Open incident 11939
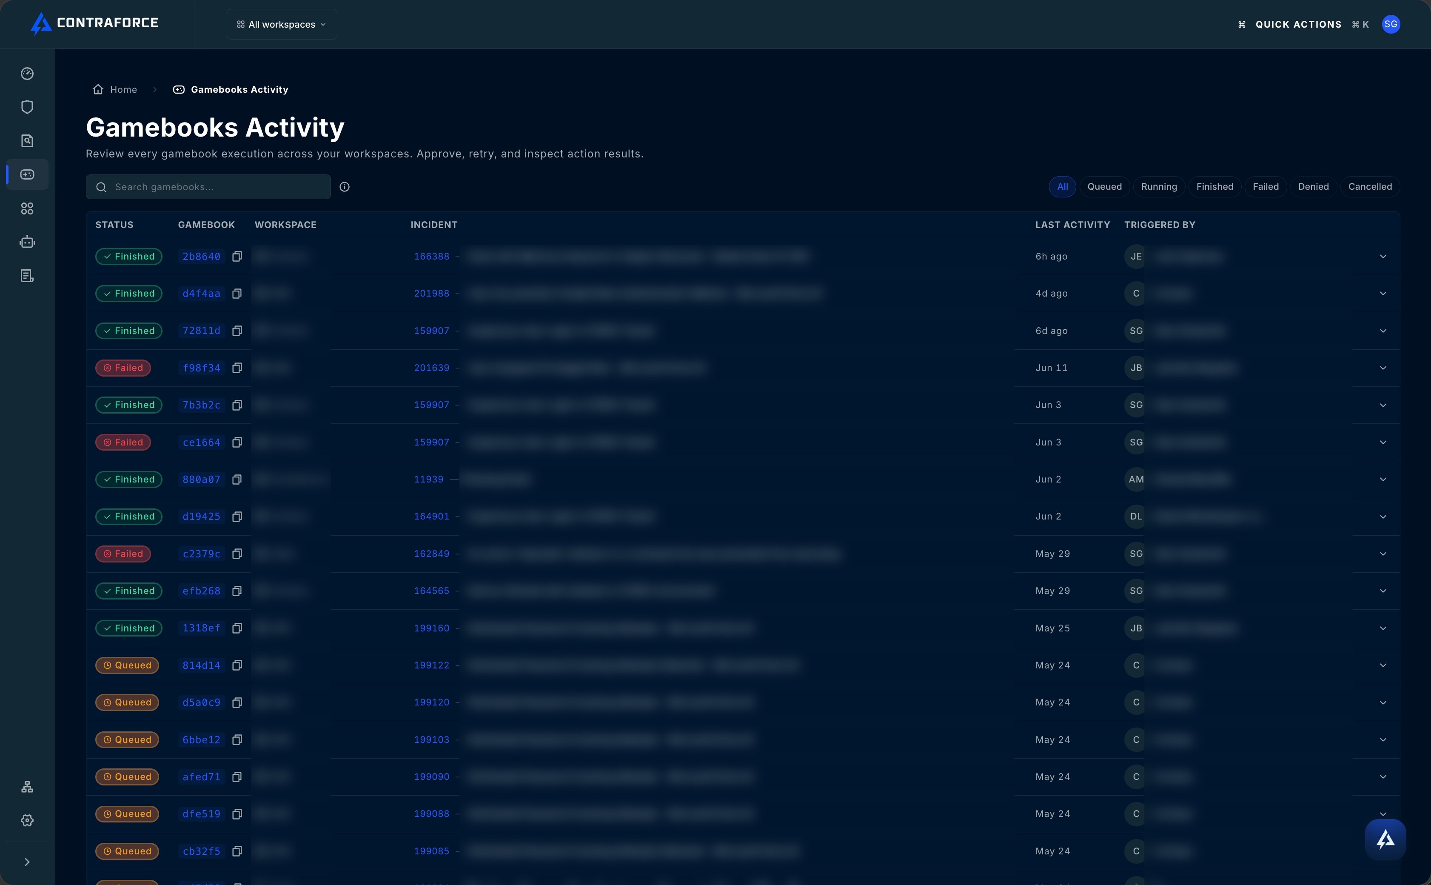The width and height of the screenshot is (1431, 885). (428, 480)
